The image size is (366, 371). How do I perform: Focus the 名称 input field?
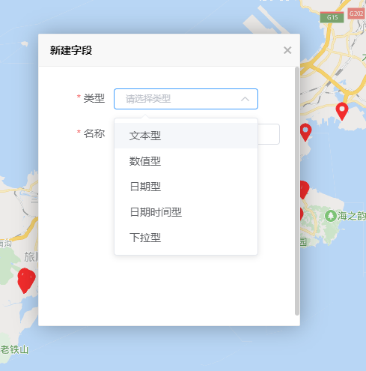269,134
